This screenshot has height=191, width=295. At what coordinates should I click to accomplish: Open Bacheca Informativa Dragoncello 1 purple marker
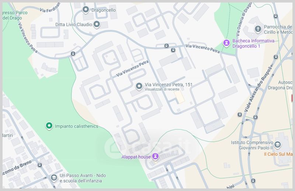[226, 43]
